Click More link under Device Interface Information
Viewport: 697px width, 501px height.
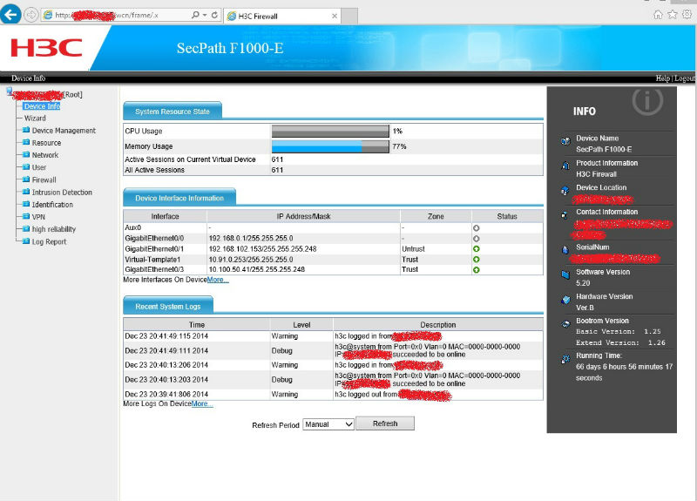218,280
